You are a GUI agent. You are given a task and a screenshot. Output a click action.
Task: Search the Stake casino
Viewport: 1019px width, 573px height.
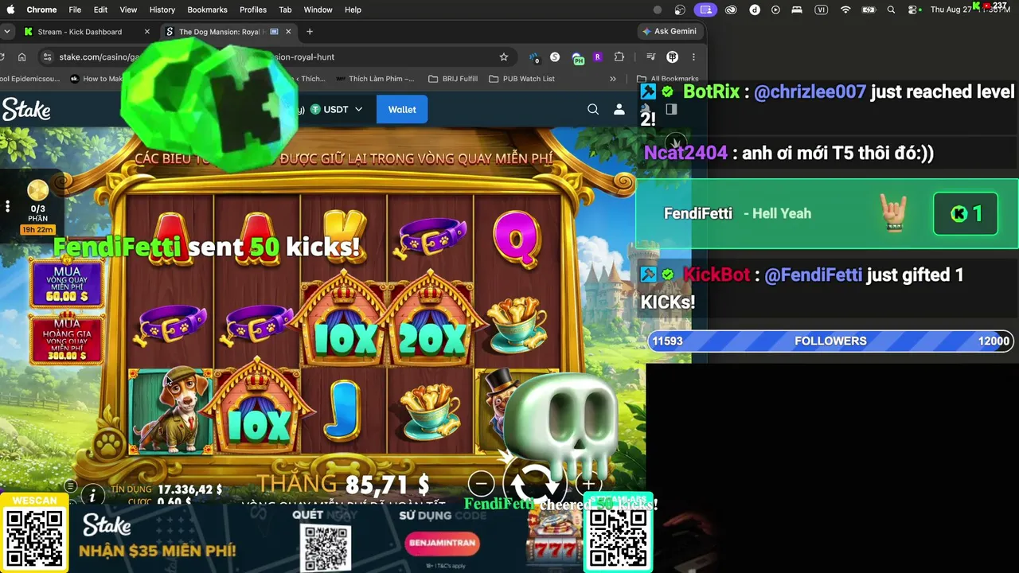pos(593,109)
